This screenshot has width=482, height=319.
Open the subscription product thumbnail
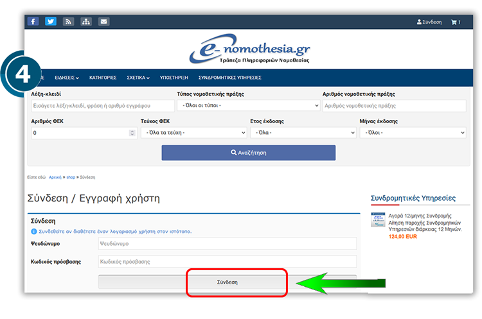[x=378, y=220]
